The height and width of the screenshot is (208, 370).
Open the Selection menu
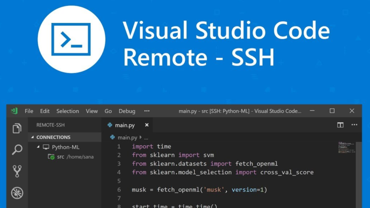point(68,111)
